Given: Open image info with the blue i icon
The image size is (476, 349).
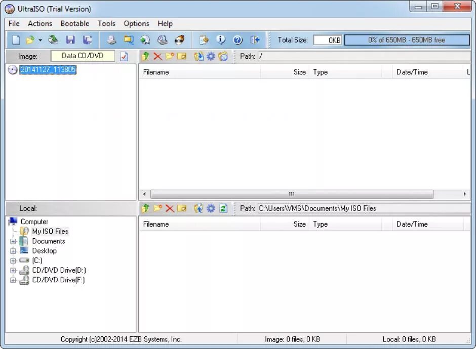Looking at the screenshot, I should [x=221, y=40].
